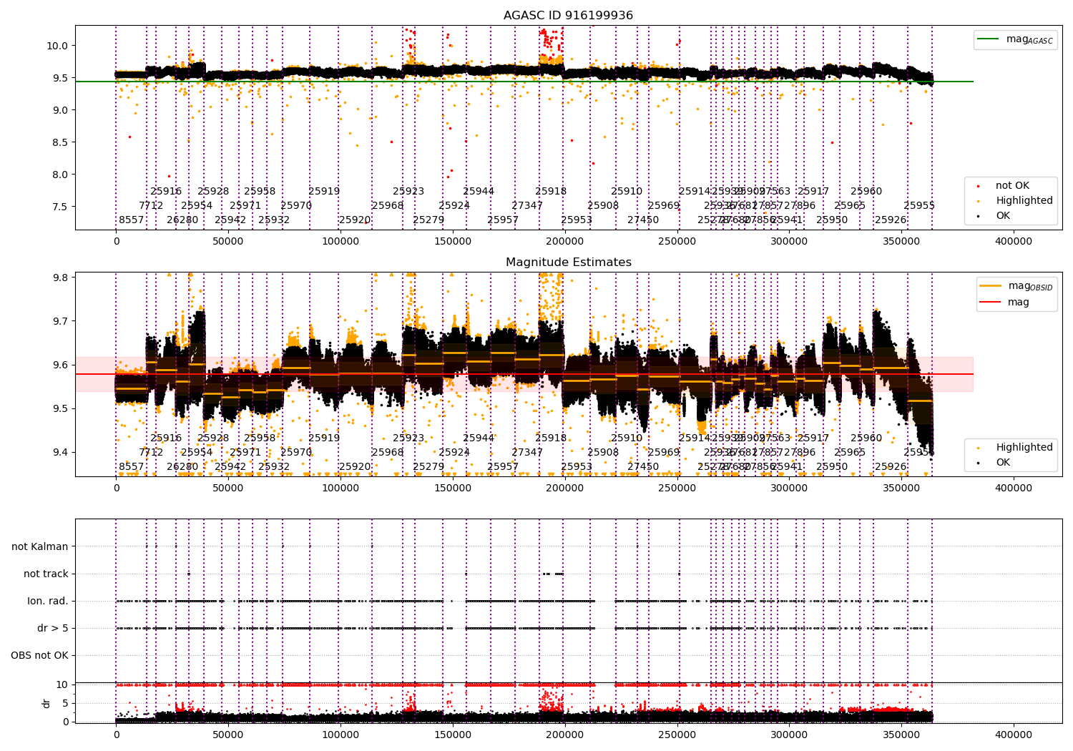Image resolution: width=1073 pixels, height=751 pixels.
Task: Click obsid label 7712 in top plot
Action: [x=151, y=206]
